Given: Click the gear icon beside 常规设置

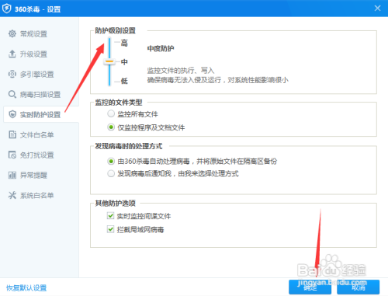Looking at the screenshot, I should [12, 33].
